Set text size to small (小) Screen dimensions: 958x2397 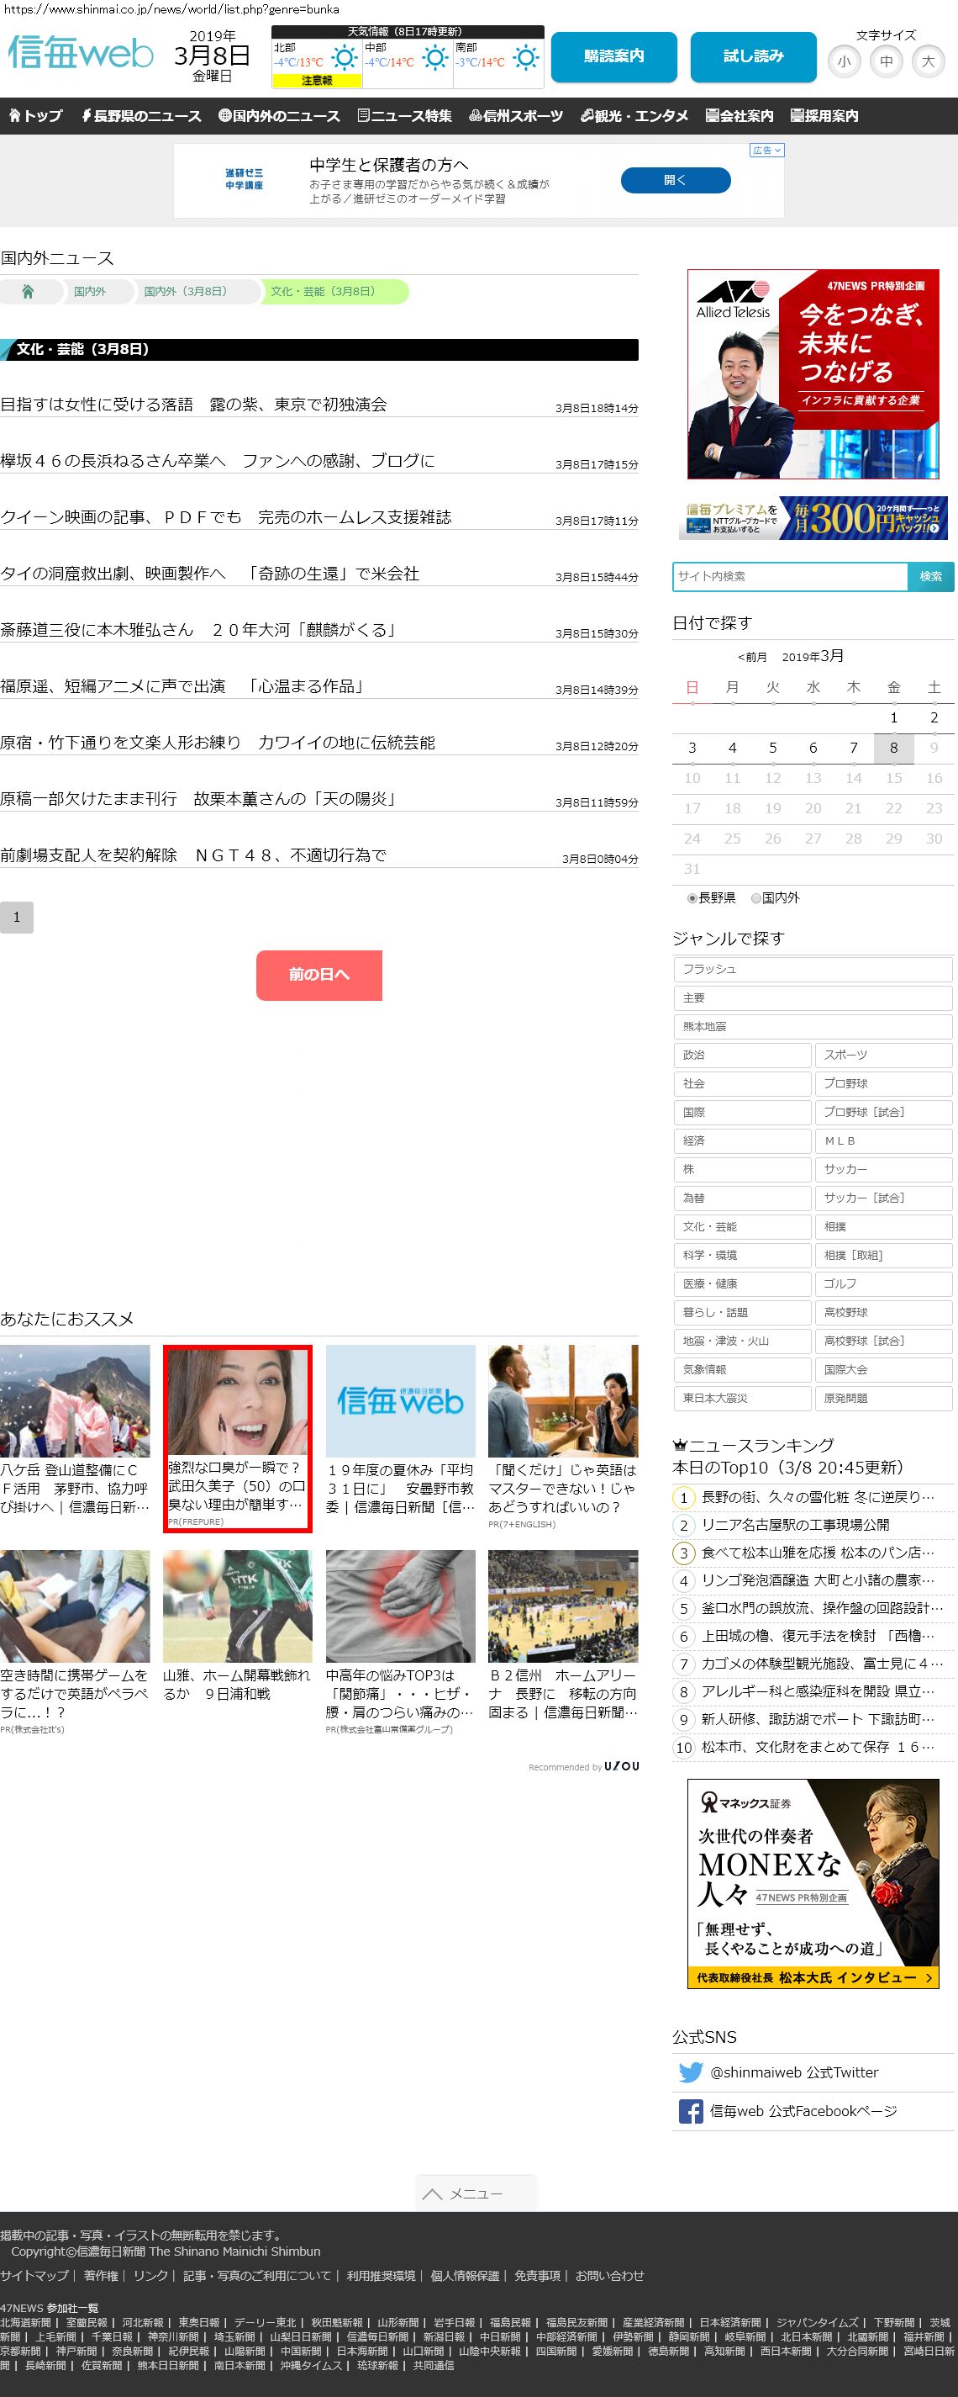pyautogui.click(x=844, y=61)
